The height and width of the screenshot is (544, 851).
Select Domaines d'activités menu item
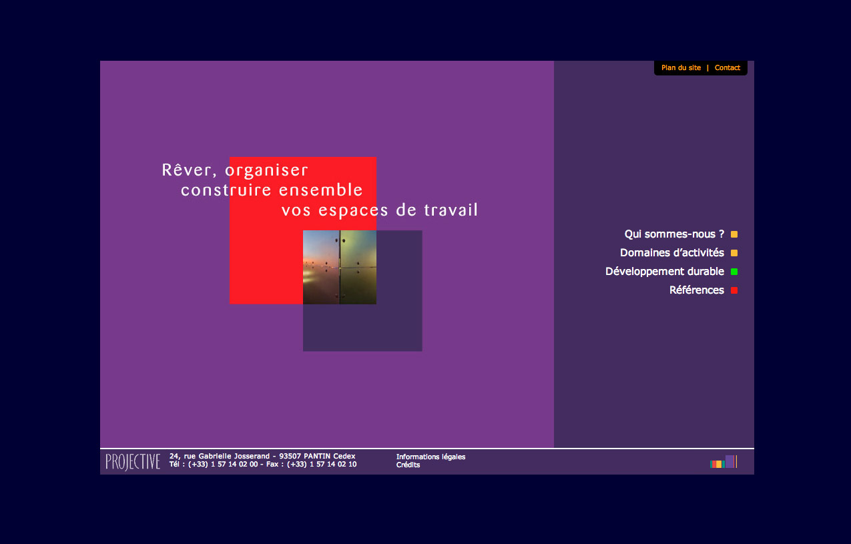[672, 253]
